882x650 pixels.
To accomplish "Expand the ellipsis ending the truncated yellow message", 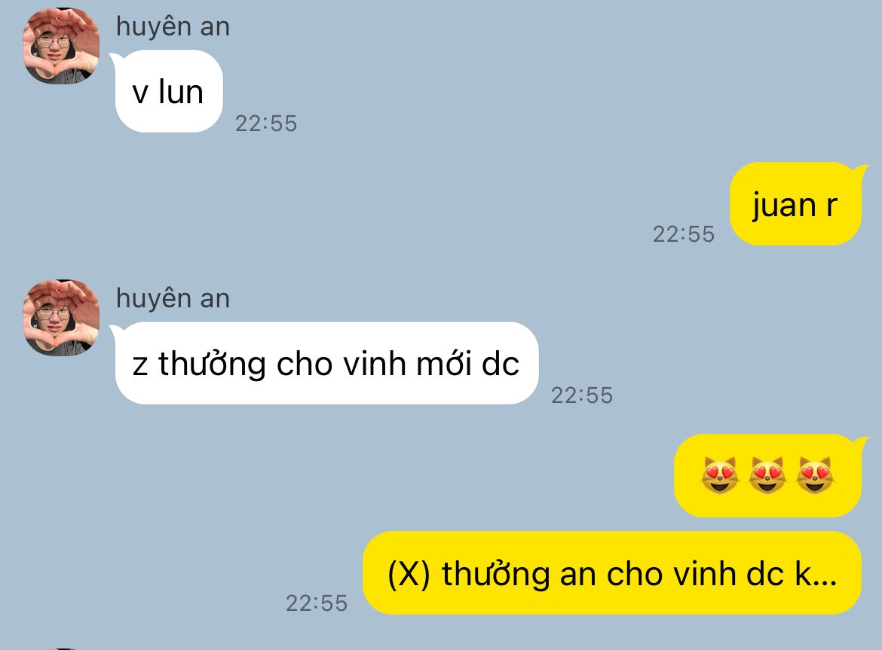I will (x=825, y=582).
